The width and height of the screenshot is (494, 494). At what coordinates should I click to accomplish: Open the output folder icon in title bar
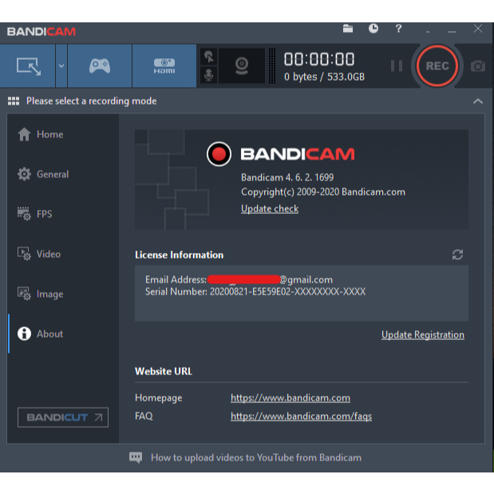click(348, 30)
